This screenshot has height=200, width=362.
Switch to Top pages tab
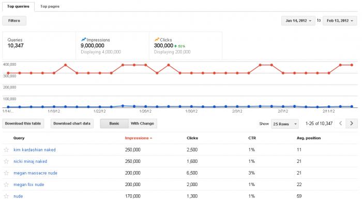point(50,6)
